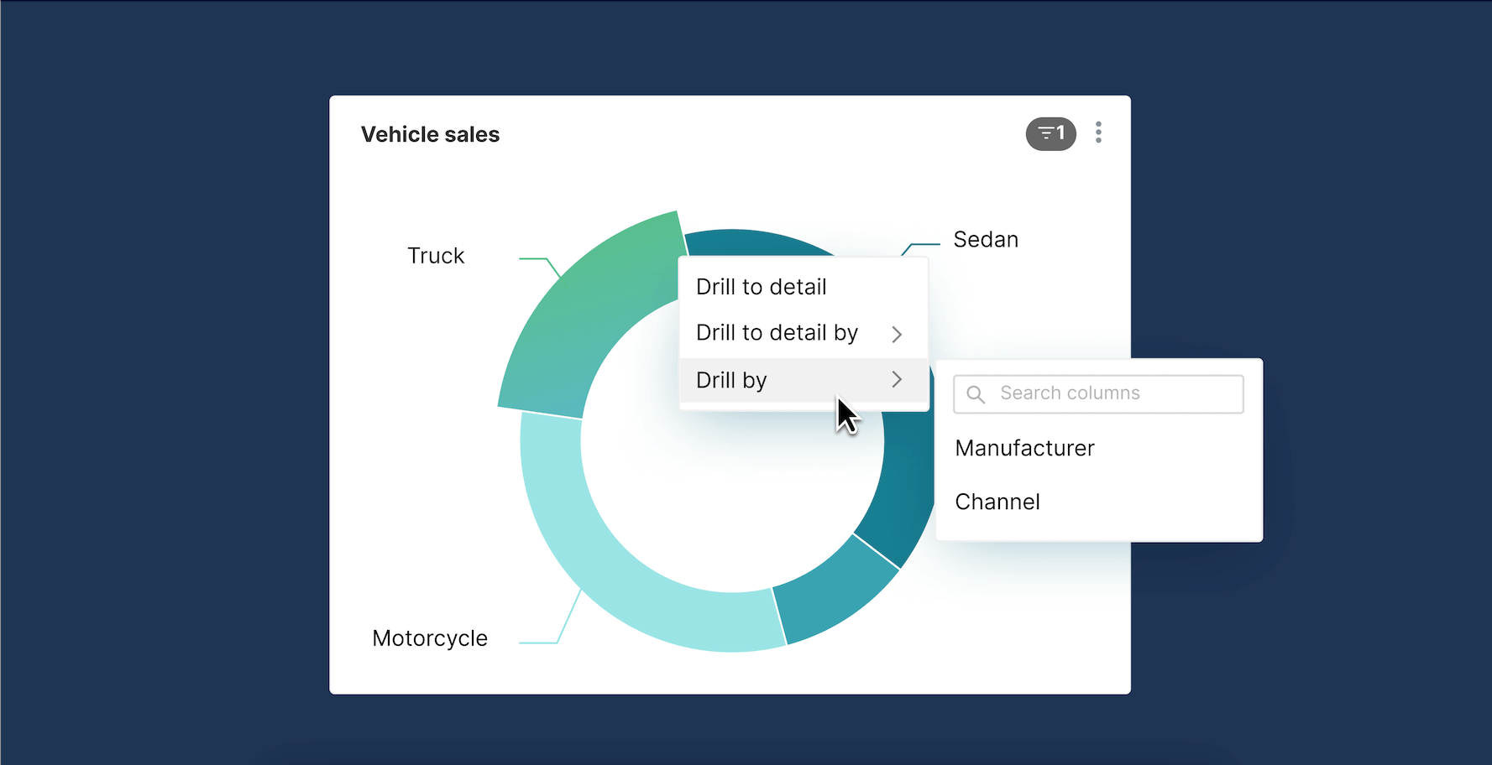Open the three-dot chart options menu
This screenshot has height=765, width=1492.
click(1098, 133)
